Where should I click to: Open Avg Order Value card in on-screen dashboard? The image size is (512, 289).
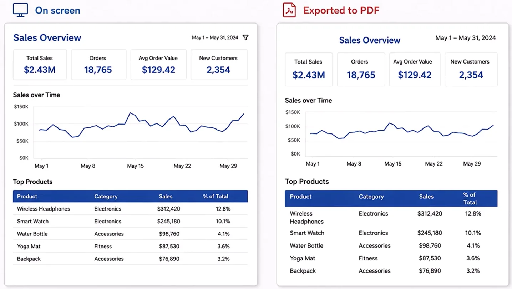pos(158,65)
